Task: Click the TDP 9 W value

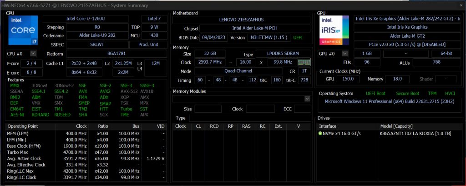Action: 154,27
